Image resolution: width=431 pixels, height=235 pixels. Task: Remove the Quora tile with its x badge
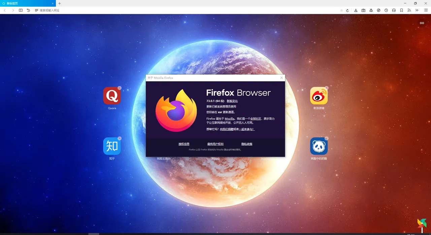point(120,88)
